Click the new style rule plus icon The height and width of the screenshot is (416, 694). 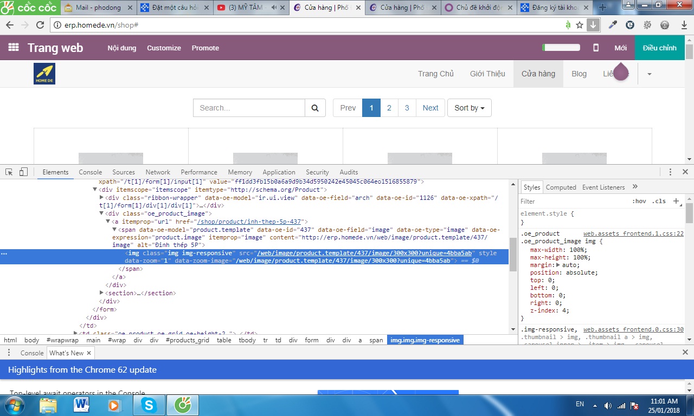click(676, 201)
